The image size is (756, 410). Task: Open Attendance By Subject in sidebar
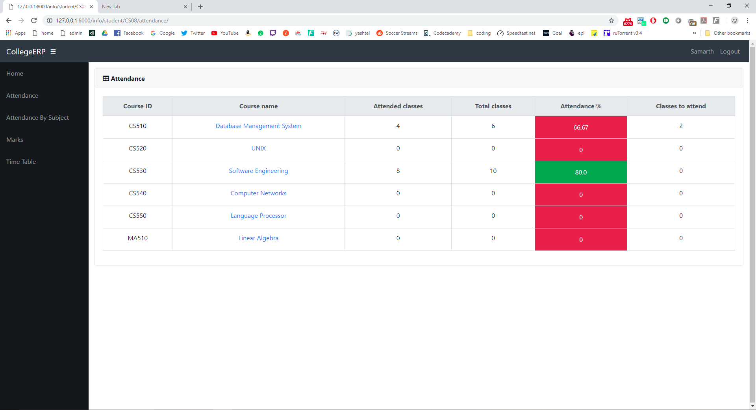point(37,118)
